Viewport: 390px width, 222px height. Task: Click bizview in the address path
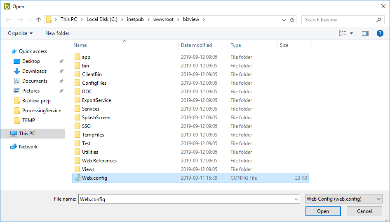tap(191, 19)
